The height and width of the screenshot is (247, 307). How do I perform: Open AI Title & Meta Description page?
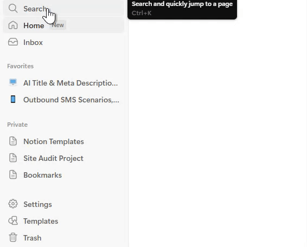[63, 83]
